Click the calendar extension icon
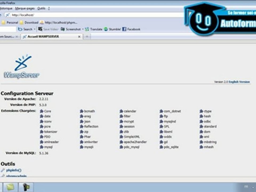The height and width of the screenshot is (192, 256). pyautogui.click(x=121, y=111)
